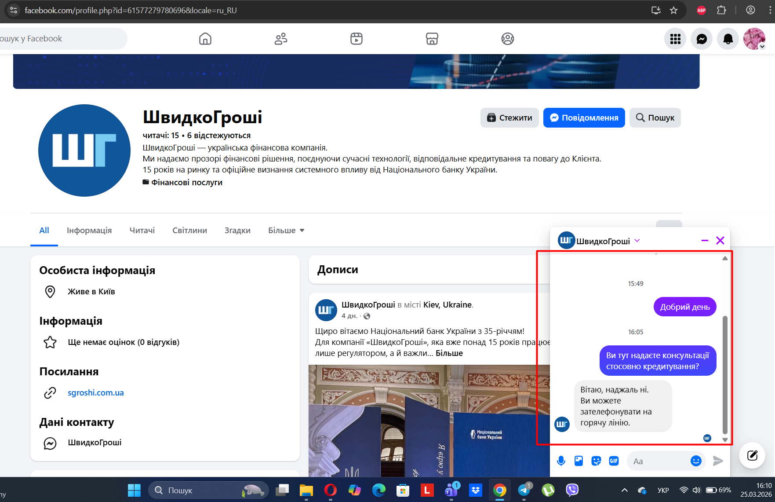Start a new message with the compose icon
Screen dimensions: 775x502
[x=752, y=455]
